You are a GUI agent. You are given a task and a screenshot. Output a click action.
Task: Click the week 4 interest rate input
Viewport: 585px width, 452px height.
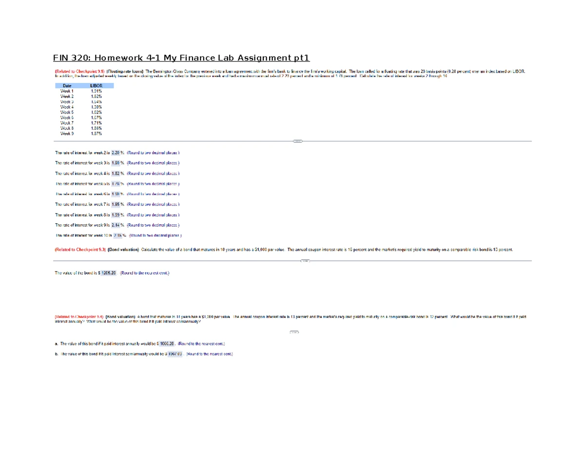coord(117,173)
